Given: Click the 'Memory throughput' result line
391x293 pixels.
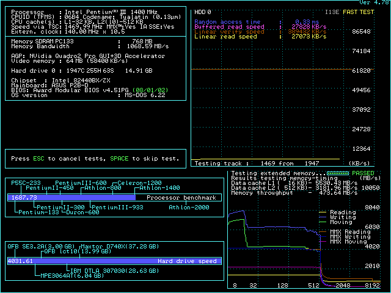Looking at the screenshot, I should click(x=294, y=193).
